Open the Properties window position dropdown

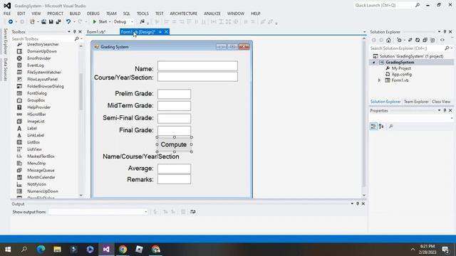439,111
